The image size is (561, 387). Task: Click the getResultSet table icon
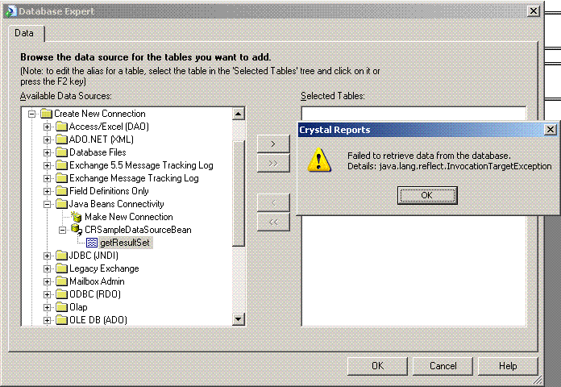pos(92,243)
